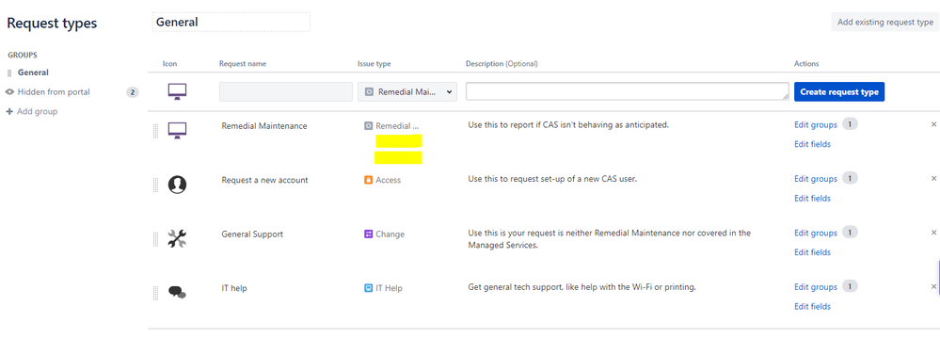940x339 pixels.
Task: Click the IT help request name
Action: point(234,288)
